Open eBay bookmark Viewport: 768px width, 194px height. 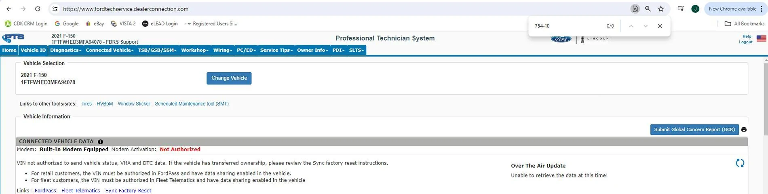(95, 24)
